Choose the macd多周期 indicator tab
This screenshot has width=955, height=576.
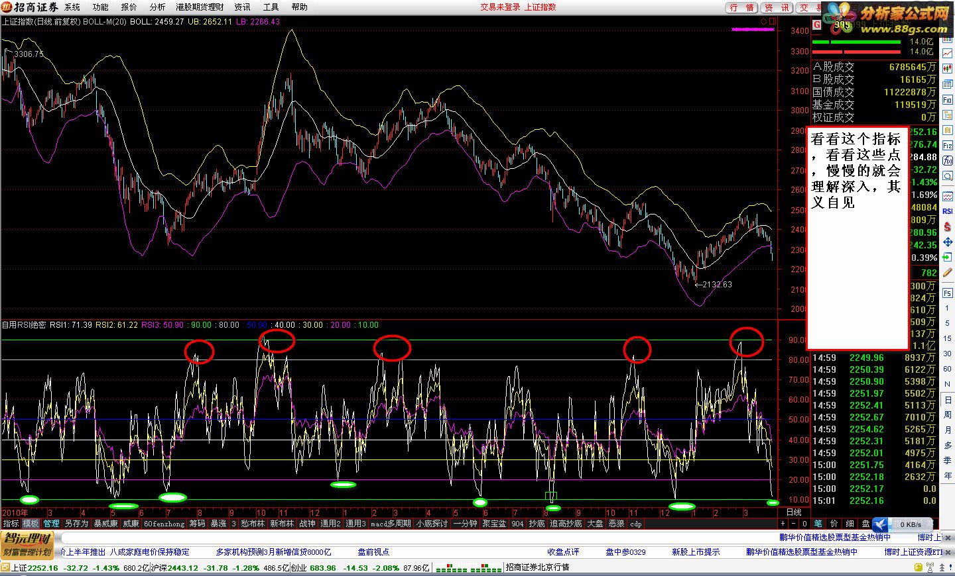[x=391, y=524]
